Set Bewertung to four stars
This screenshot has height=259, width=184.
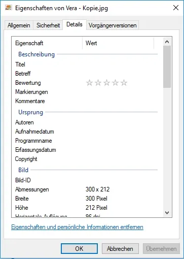point(115,83)
